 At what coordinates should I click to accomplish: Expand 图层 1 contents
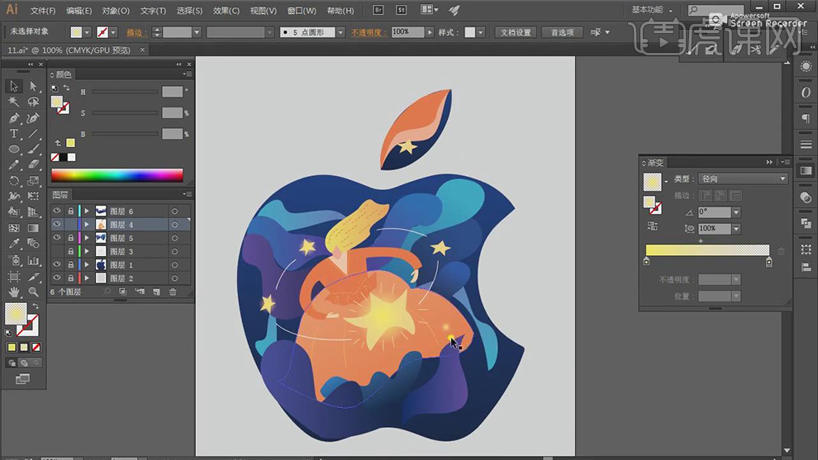point(87,264)
